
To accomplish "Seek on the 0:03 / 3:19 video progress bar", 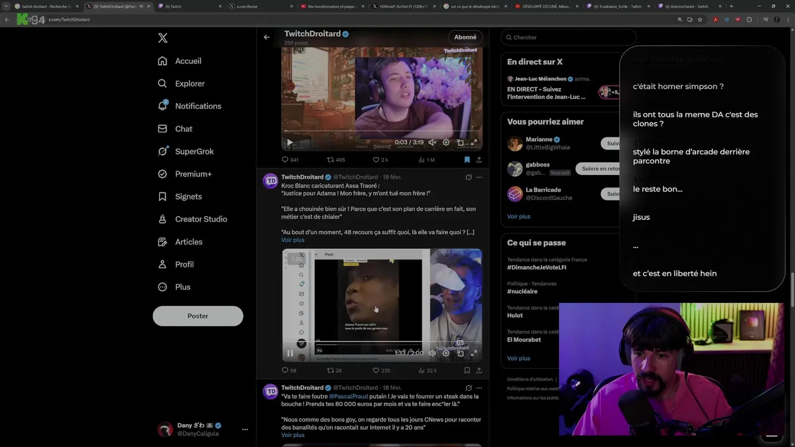I will coord(382,131).
